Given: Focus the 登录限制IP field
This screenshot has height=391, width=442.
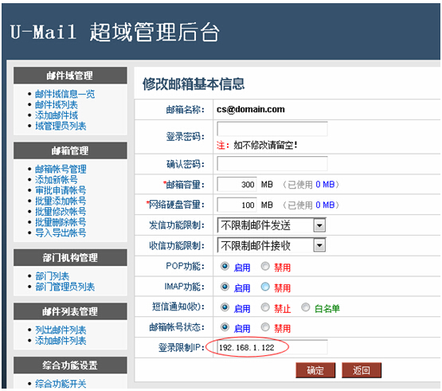Looking at the screenshot, I should pos(272,347).
